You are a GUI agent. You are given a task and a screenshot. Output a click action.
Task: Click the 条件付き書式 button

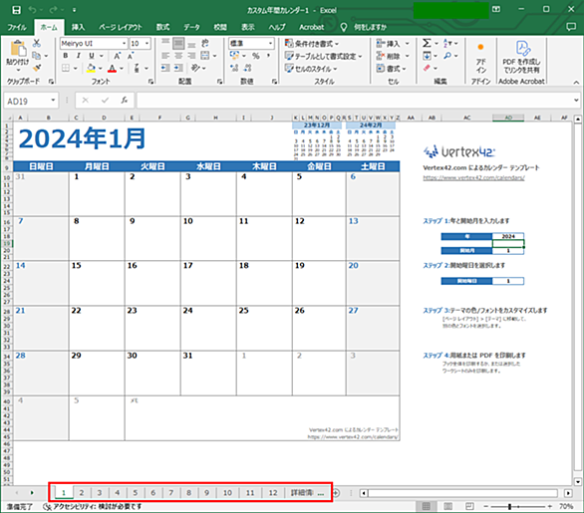coord(312,44)
